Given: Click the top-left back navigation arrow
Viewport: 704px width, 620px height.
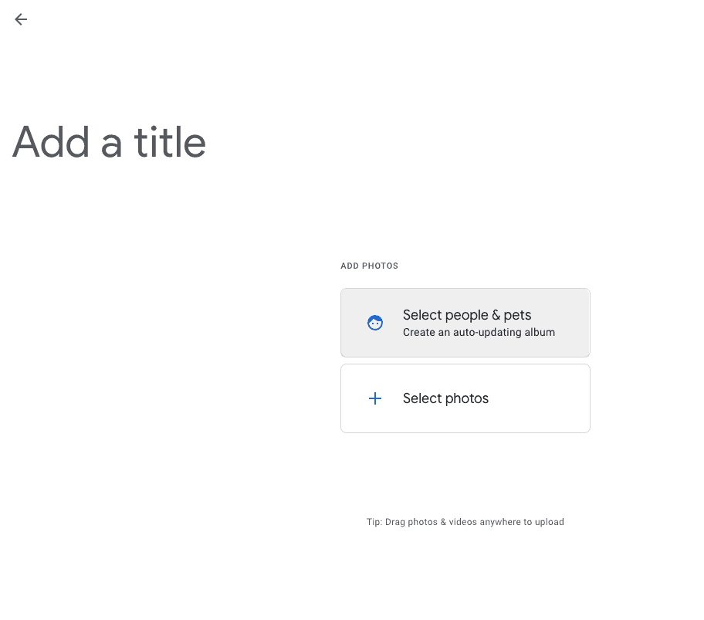Looking at the screenshot, I should [21, 19].
